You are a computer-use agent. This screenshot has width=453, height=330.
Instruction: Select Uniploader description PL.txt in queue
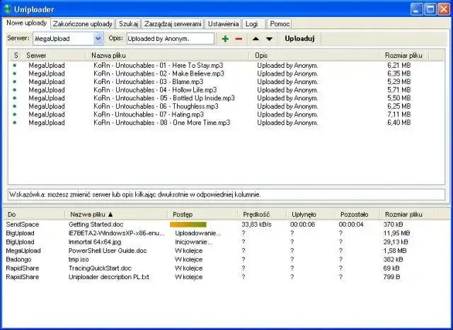[108, 277]
